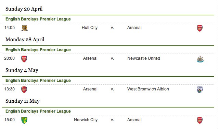
Task: Click the Arsenal crest in the Hull City fixture
Action: pyautogui.click(x=200, y=28)
